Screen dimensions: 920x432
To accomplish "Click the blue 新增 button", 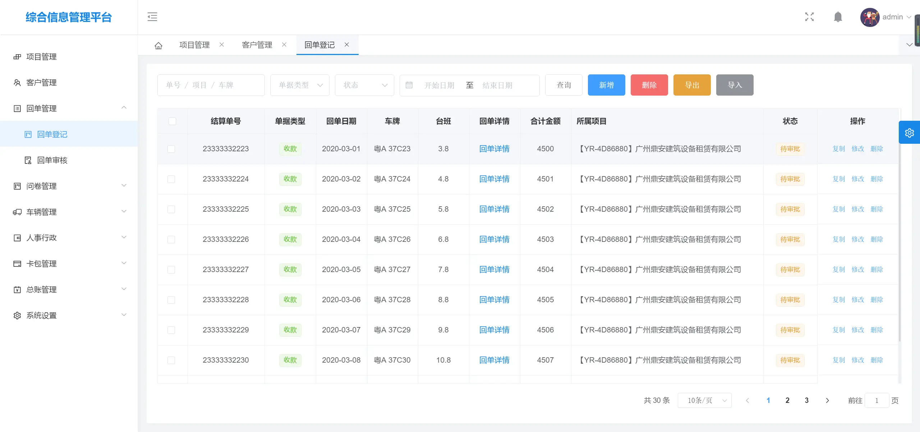I will click(x=606, y=85).
